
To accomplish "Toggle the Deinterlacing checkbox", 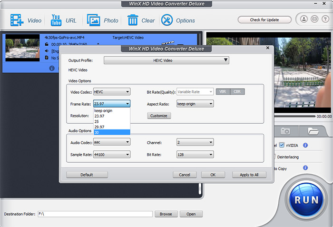I will (x=274, y=157).
